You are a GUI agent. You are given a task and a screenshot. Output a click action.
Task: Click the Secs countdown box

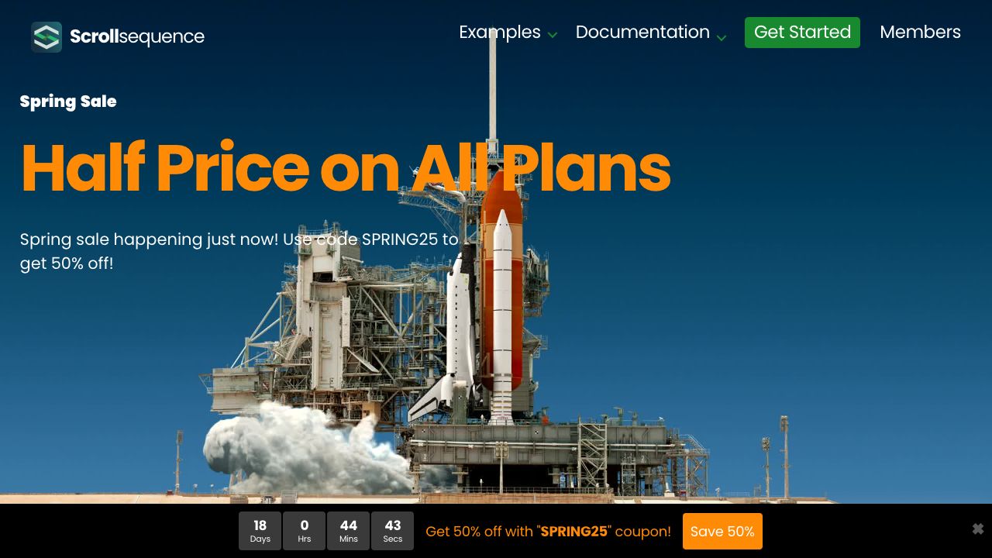pos(393,531)
